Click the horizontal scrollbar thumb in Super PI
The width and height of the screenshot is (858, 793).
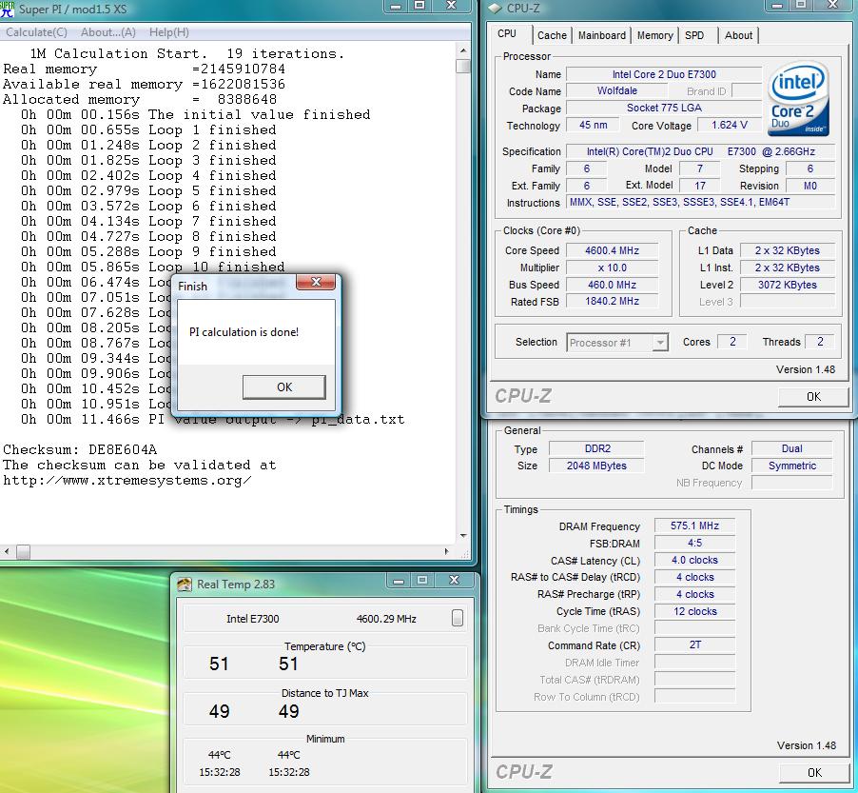click(x=23, y=551)
